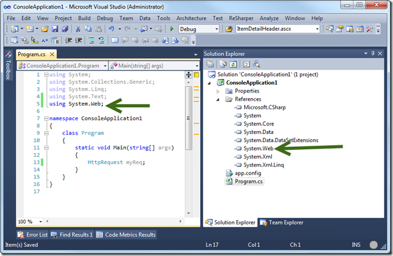This screenshot has width=393, height=256.
Task: Open the Build menu
Action: [x=84, y=18]
